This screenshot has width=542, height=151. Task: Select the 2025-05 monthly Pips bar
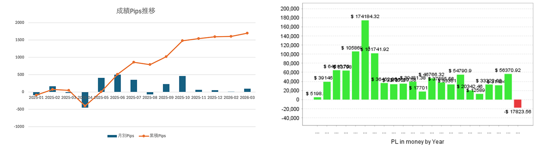(x=101, y=85)
